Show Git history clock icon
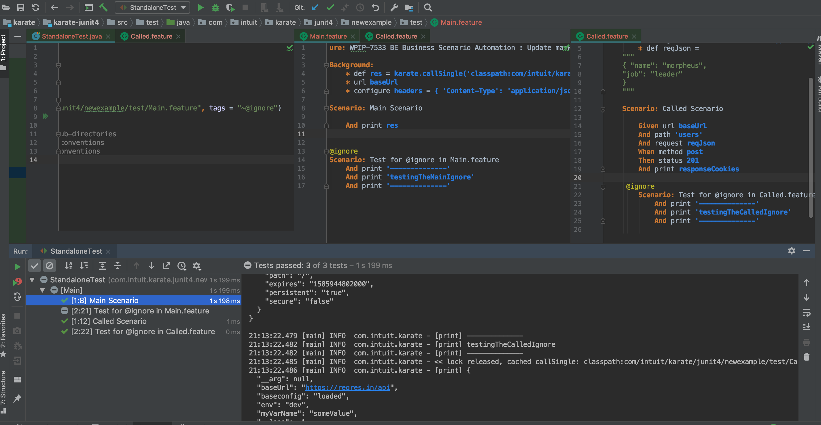Image resolution: width=821 pixels, height=425 pixels. coord(360,7)
